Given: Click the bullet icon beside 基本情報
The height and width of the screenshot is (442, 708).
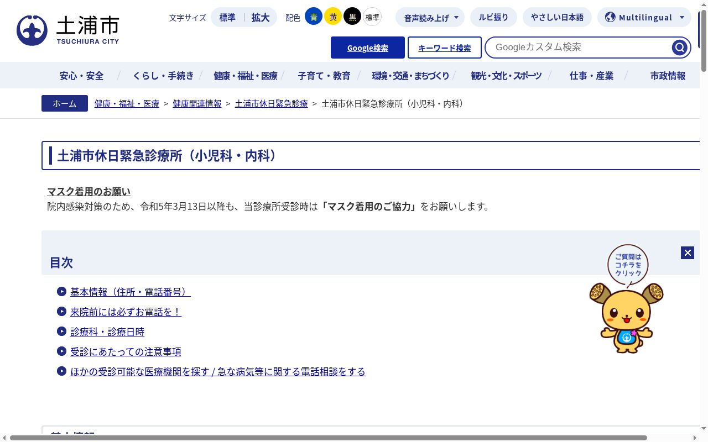Looking at the screenshot, I should 61,291.
